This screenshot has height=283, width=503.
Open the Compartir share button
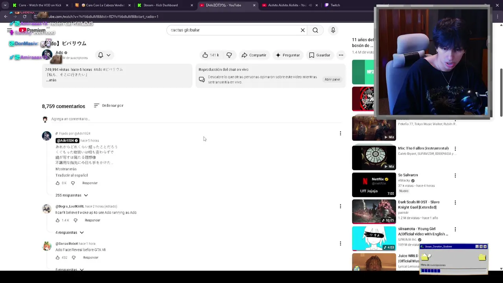(254, 55)
